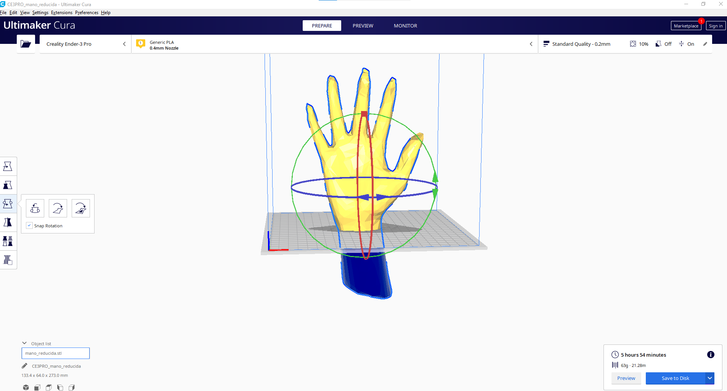Screen dimensions: 727x391
Task: Select mano_reducida.stl in object list
Action: point(56,353)
